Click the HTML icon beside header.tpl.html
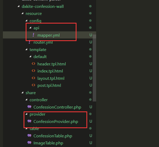 tap(33, 64)
